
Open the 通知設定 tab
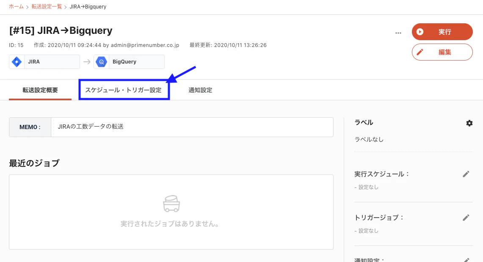200,90
